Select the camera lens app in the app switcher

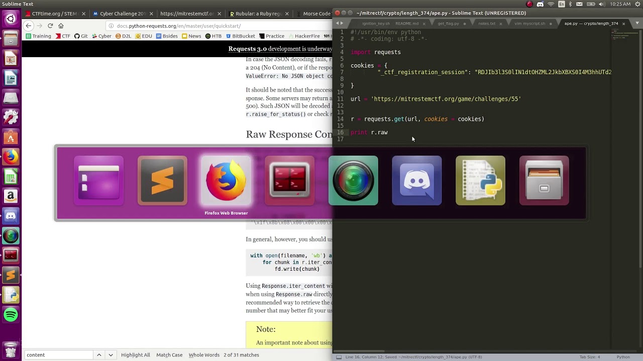click(353, 180)
